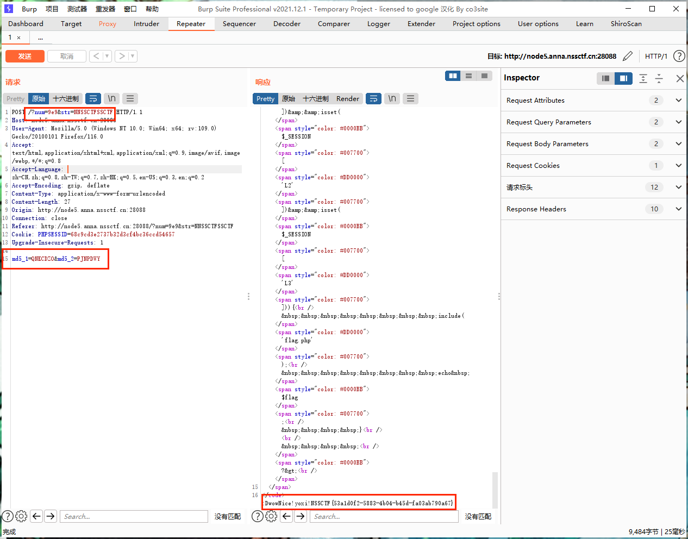Dock Inspector panel right layout icon
The width and height of the screenshot is (688, 539).
(x=623, y=78)
